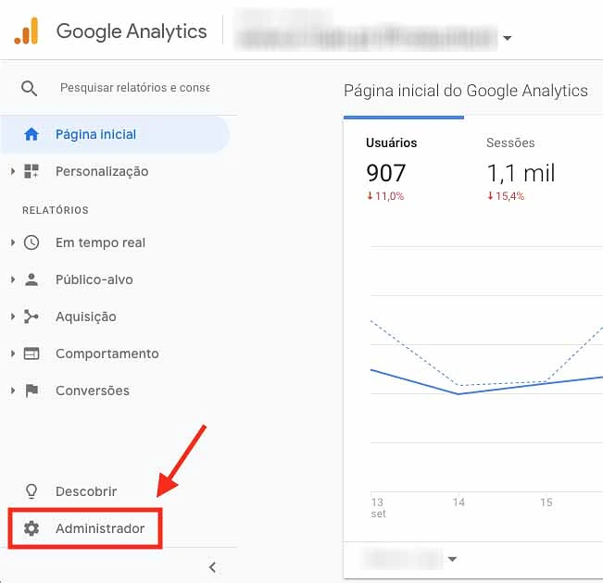This screenshot has width=603, height=583.
Task: Click the 15 date axis label
Action: 546,502
